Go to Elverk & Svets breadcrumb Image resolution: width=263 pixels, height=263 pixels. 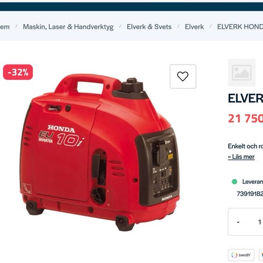click(149, 27)
